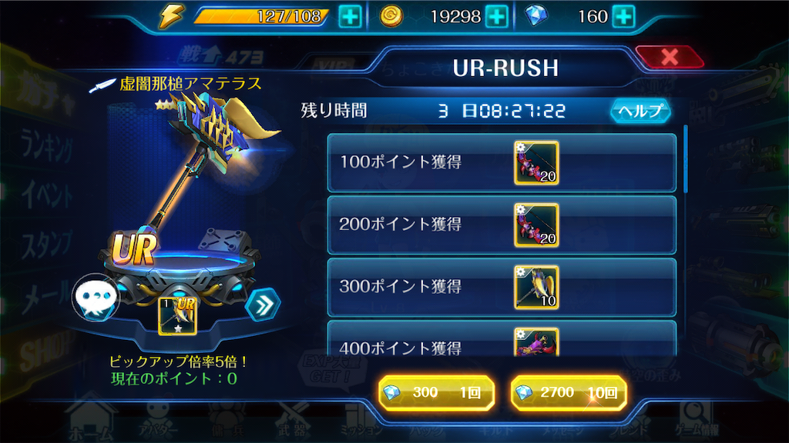Add gold coins with plus icon
Viewport: 789px width, 443px height.
[x=497, y=17]
